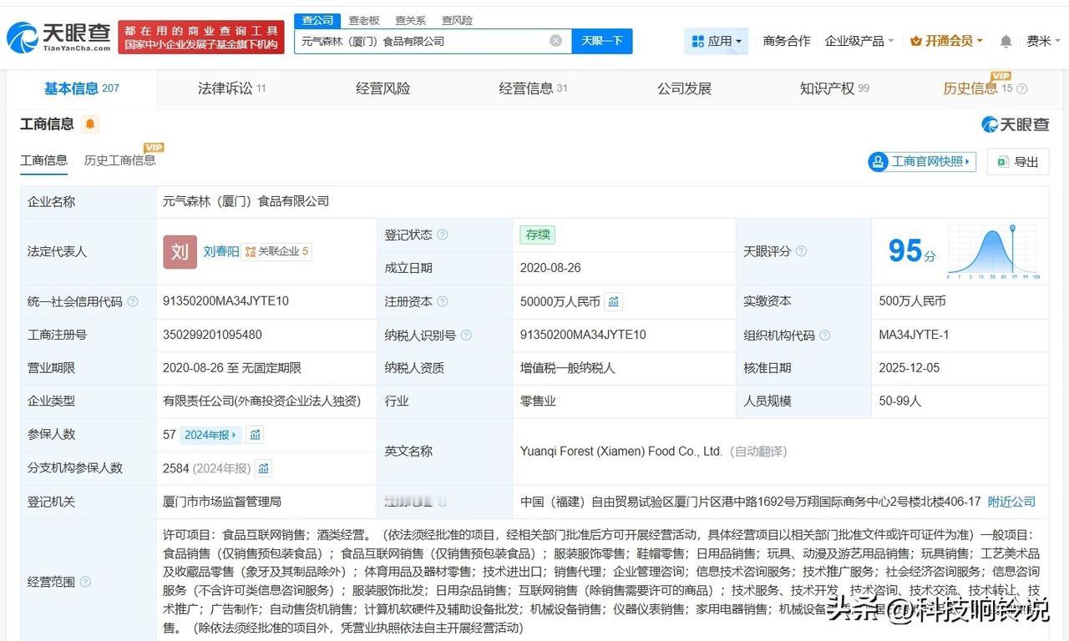Click the registration authority 厦门市市场监督管理局
Screen dimensions: 1069x641
click(222, 502)
